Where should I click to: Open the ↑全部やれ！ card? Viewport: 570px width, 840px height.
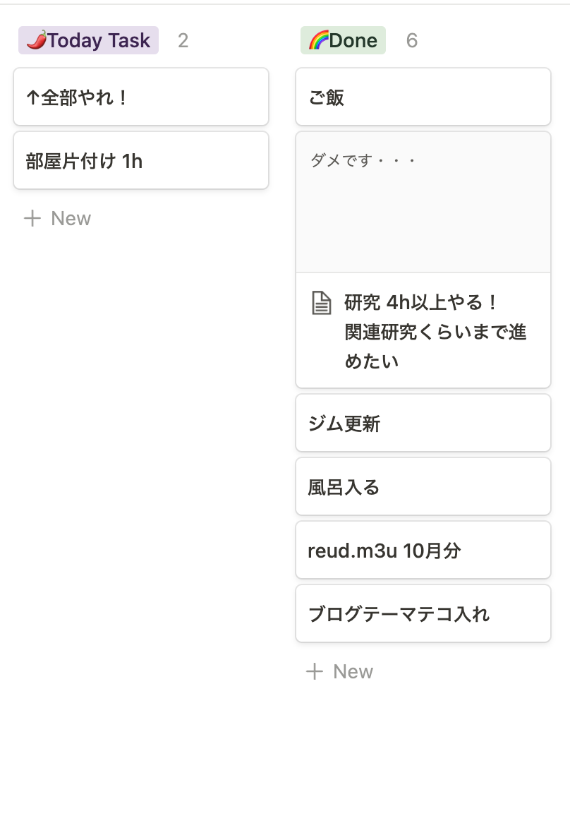click(x=141, y=97)
